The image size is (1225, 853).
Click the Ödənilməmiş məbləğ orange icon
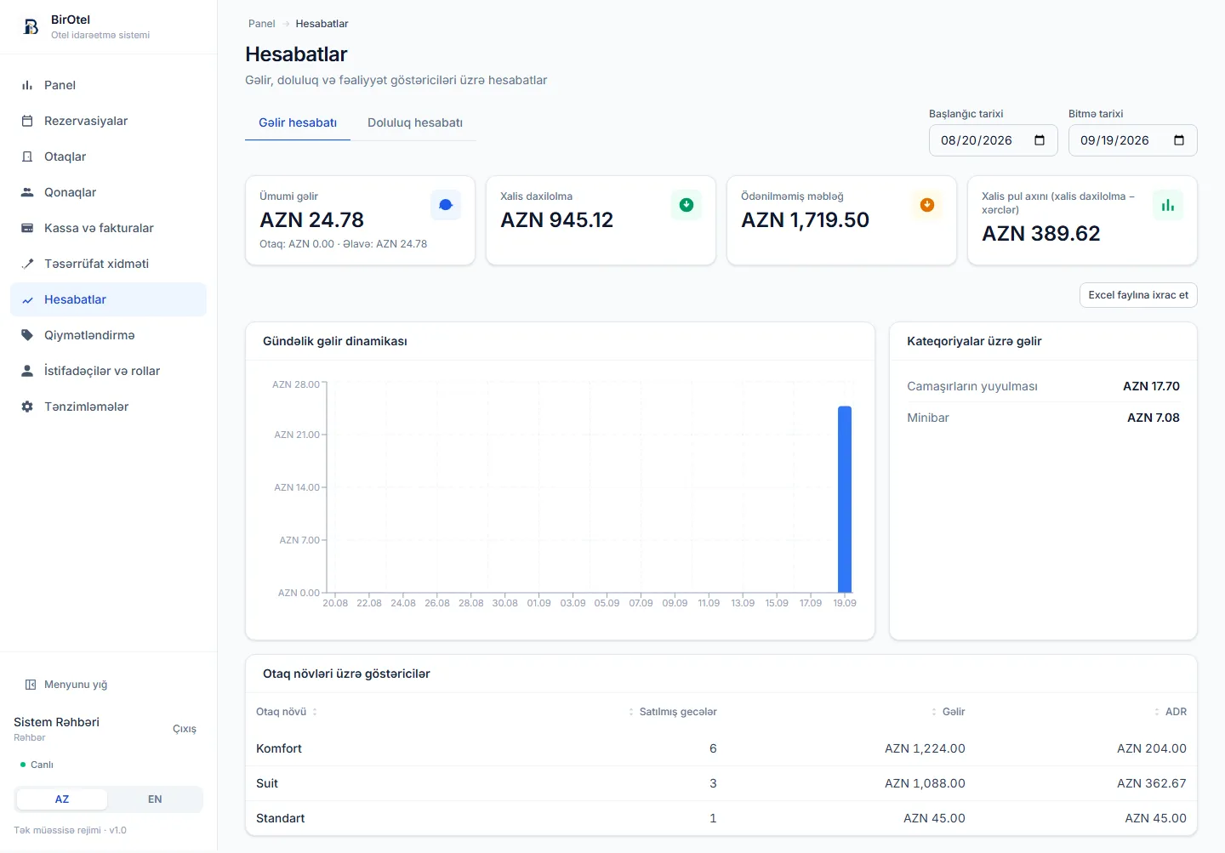(927, 205)
